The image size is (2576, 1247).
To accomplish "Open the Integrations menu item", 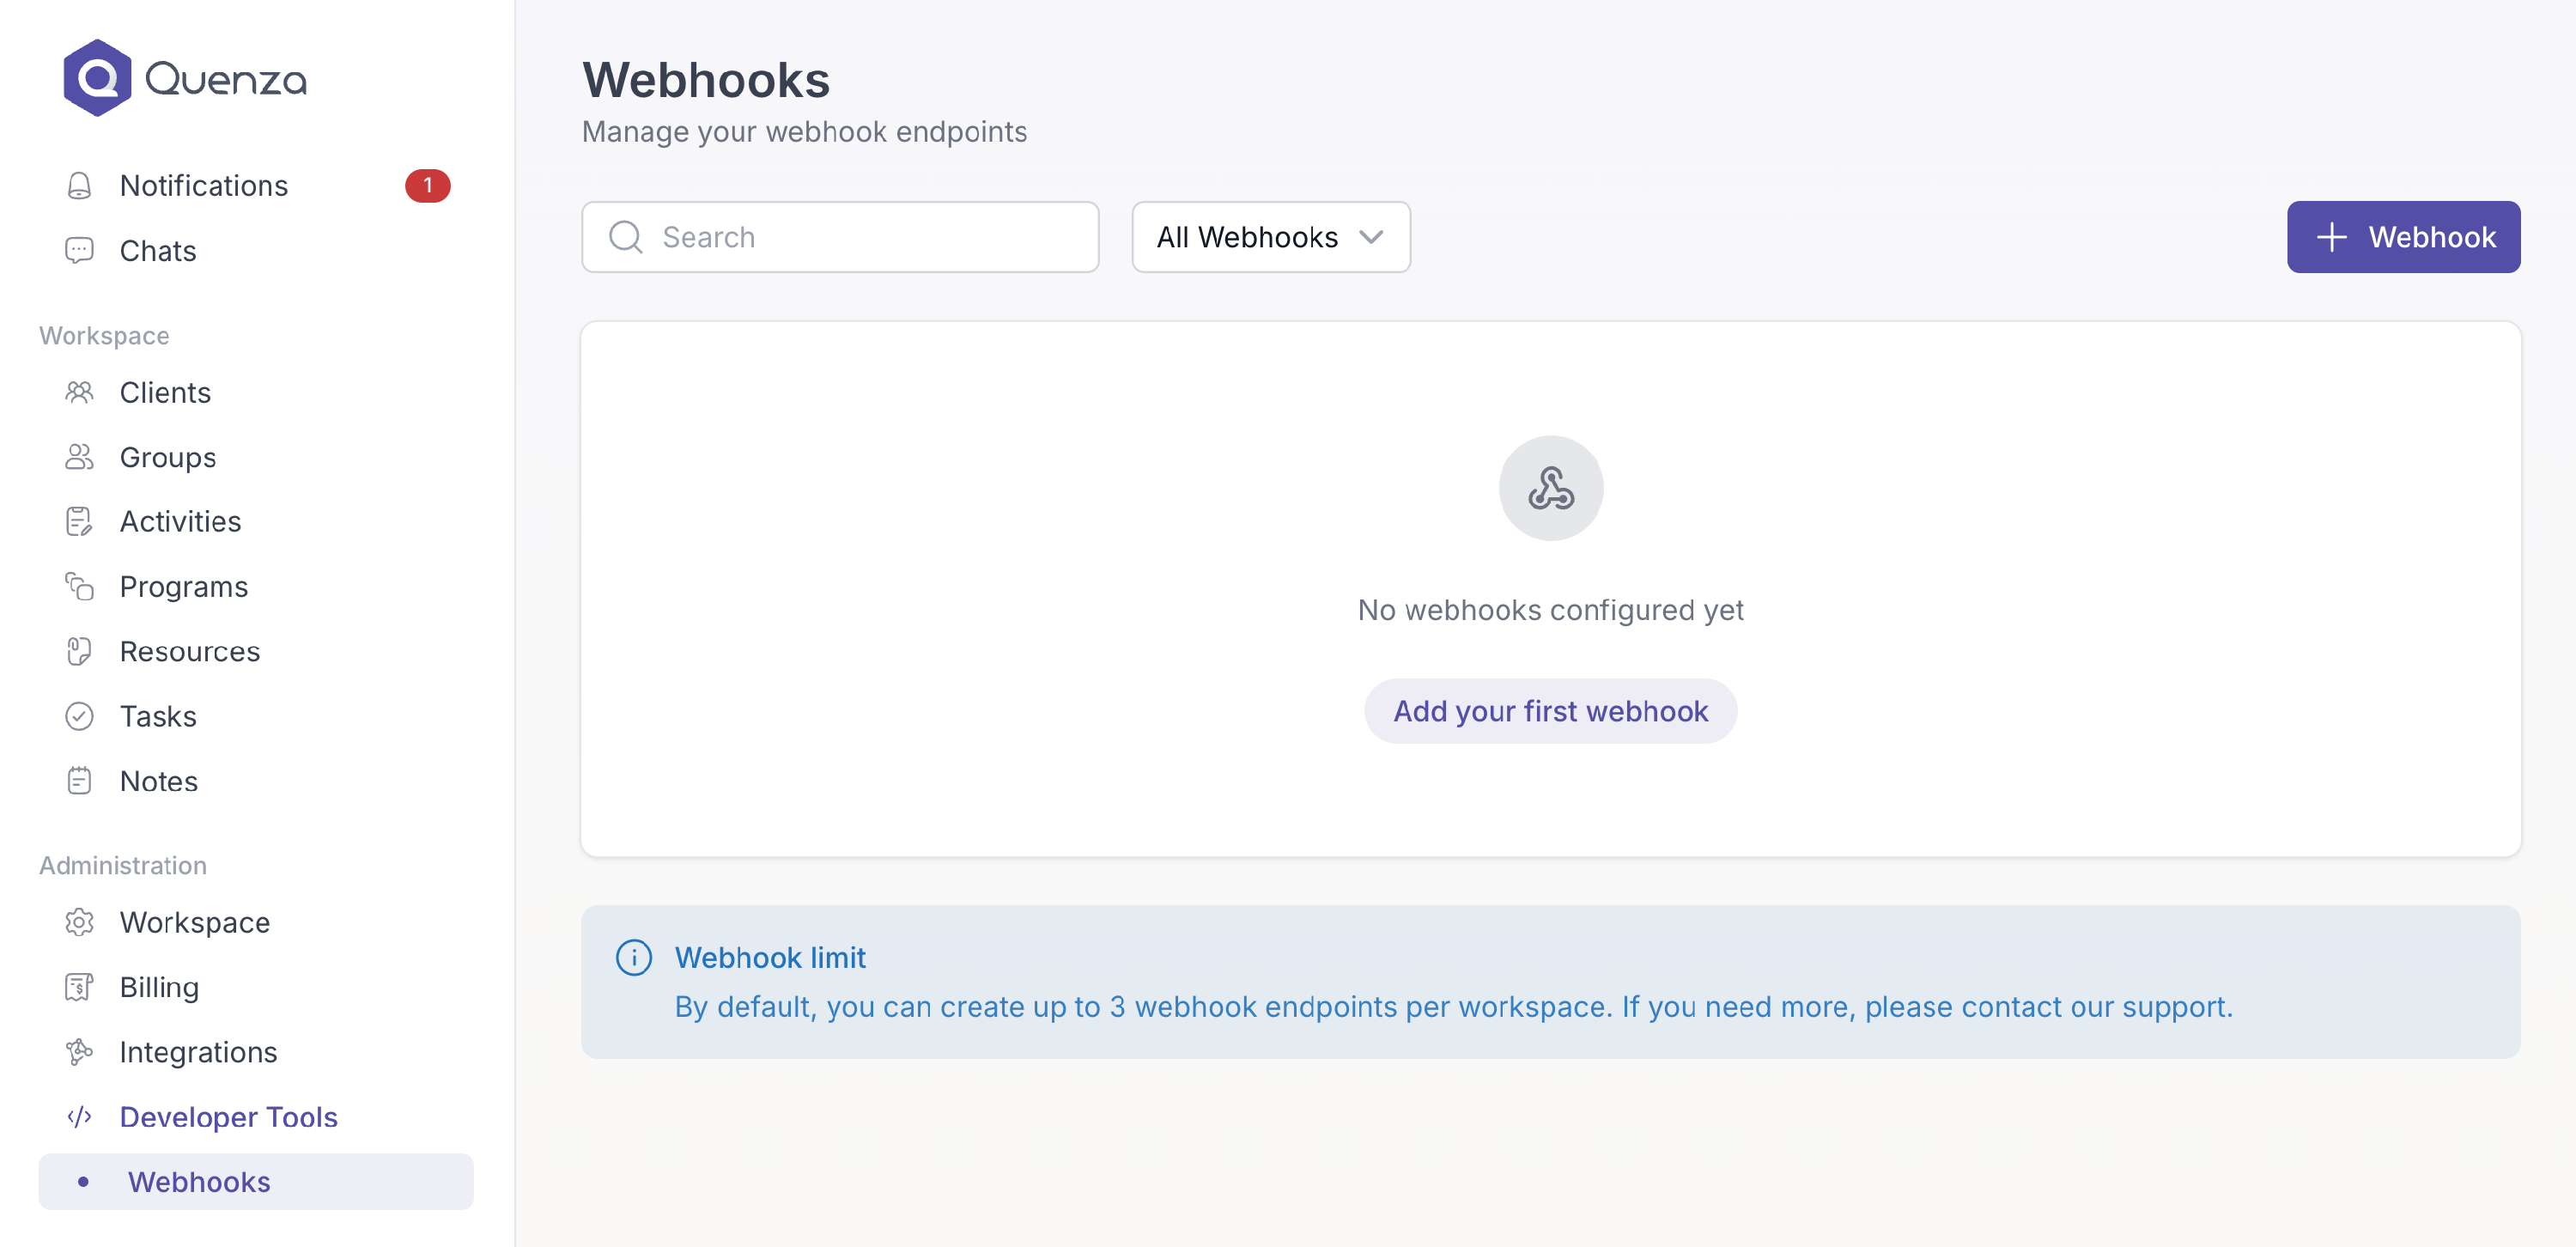I will tap(198, 1052).
